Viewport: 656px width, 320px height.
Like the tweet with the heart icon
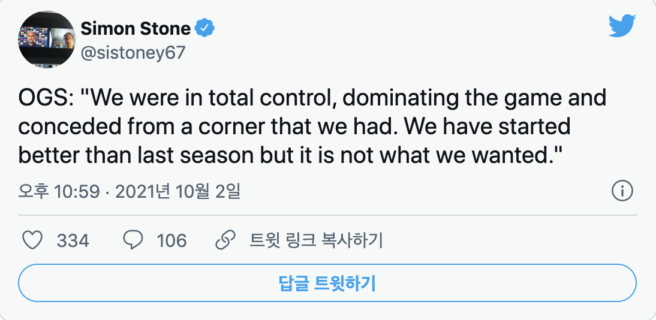[32, 240]
